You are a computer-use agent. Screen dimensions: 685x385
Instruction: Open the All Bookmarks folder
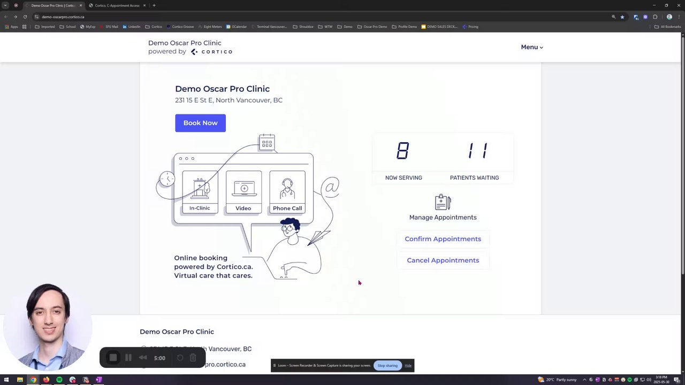click(x=668, y=27)
